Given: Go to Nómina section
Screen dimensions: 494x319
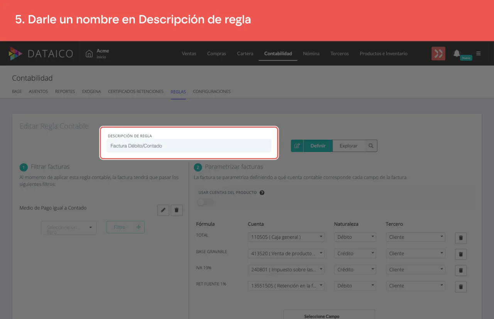Looking at the screenshot, I should (311, 54).
